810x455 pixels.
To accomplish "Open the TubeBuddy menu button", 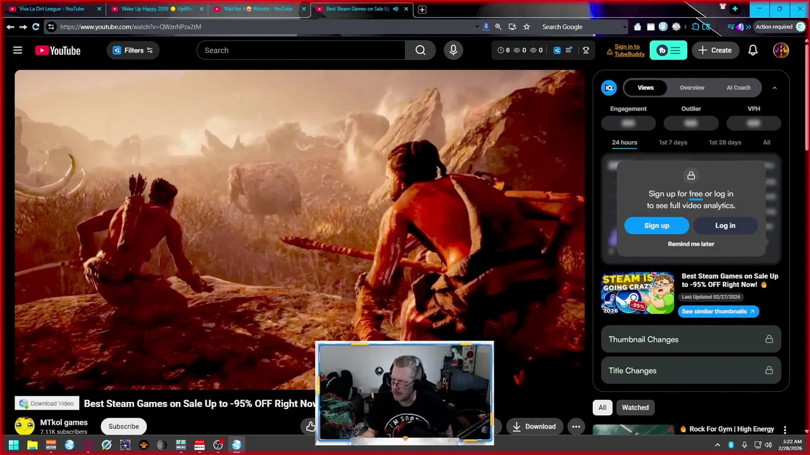I will click(668, 51).
